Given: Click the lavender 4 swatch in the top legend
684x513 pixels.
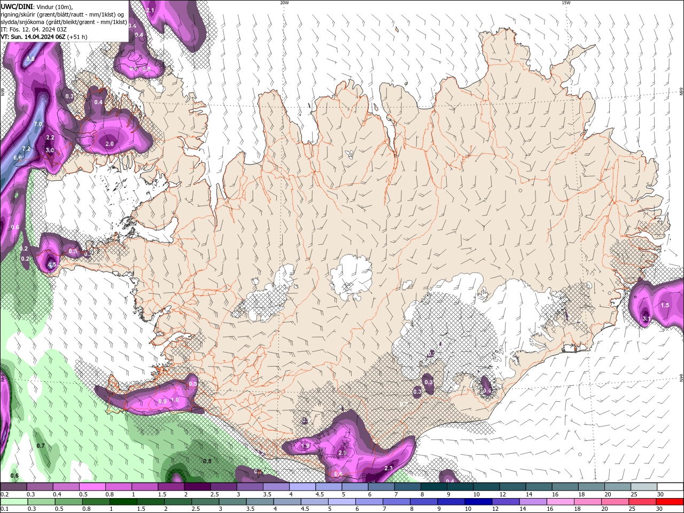Looking at the screenshot, I should pos(302,487).
